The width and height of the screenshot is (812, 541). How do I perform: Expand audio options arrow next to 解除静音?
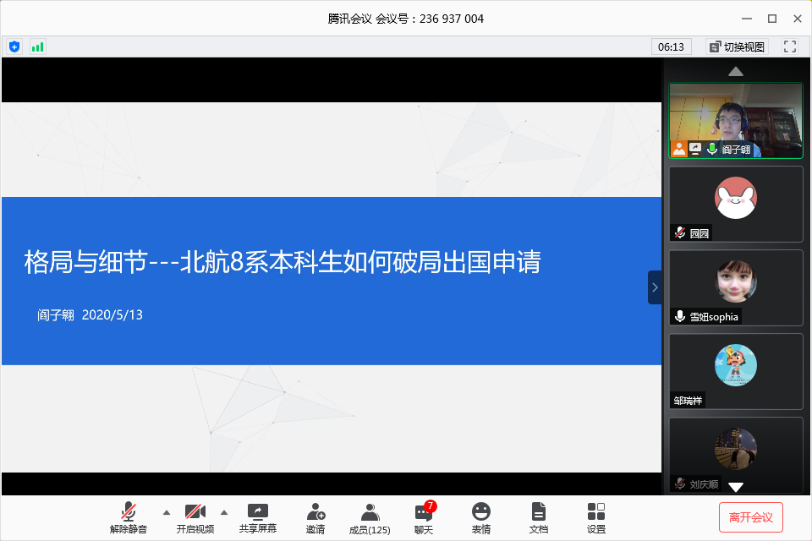[x=166, y=512]
